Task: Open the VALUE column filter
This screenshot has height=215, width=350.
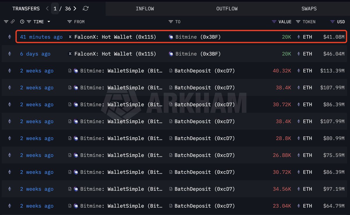Action: 274,22
